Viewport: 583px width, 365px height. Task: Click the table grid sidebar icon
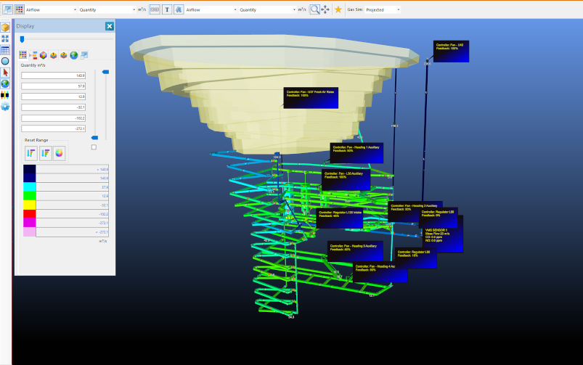5,50
